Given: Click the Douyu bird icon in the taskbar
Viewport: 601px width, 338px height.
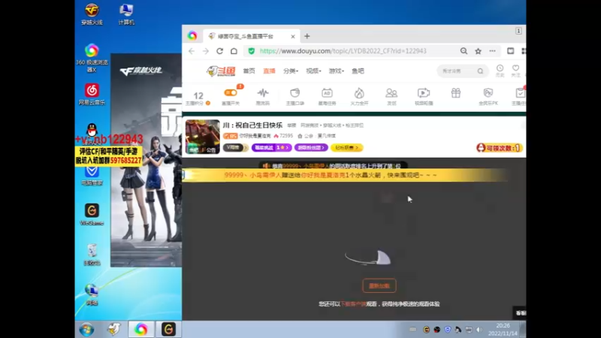Looking at the screenshot, I should [x=114, y=329].
